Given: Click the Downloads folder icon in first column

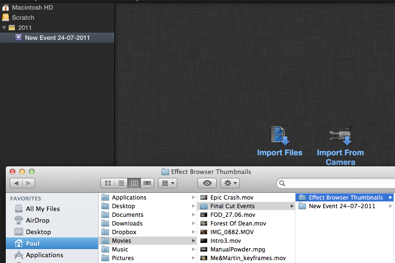Looking at the screenshot, I should point(105,224).
